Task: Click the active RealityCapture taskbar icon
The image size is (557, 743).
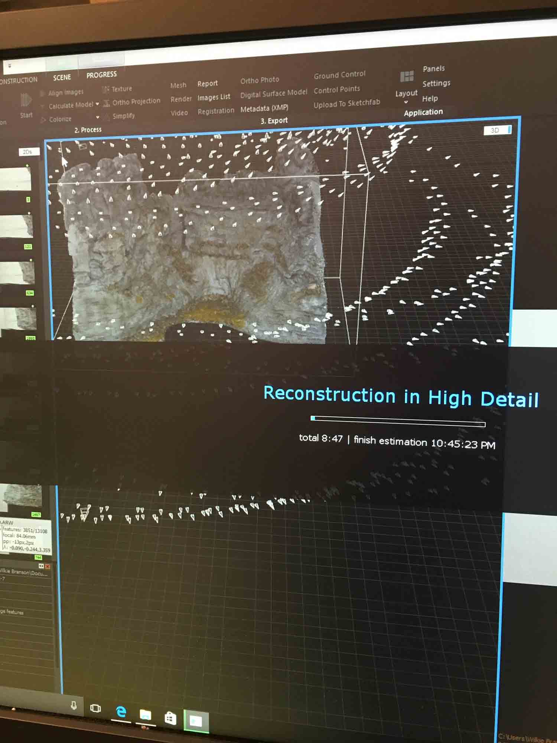Action: (196, 721)
